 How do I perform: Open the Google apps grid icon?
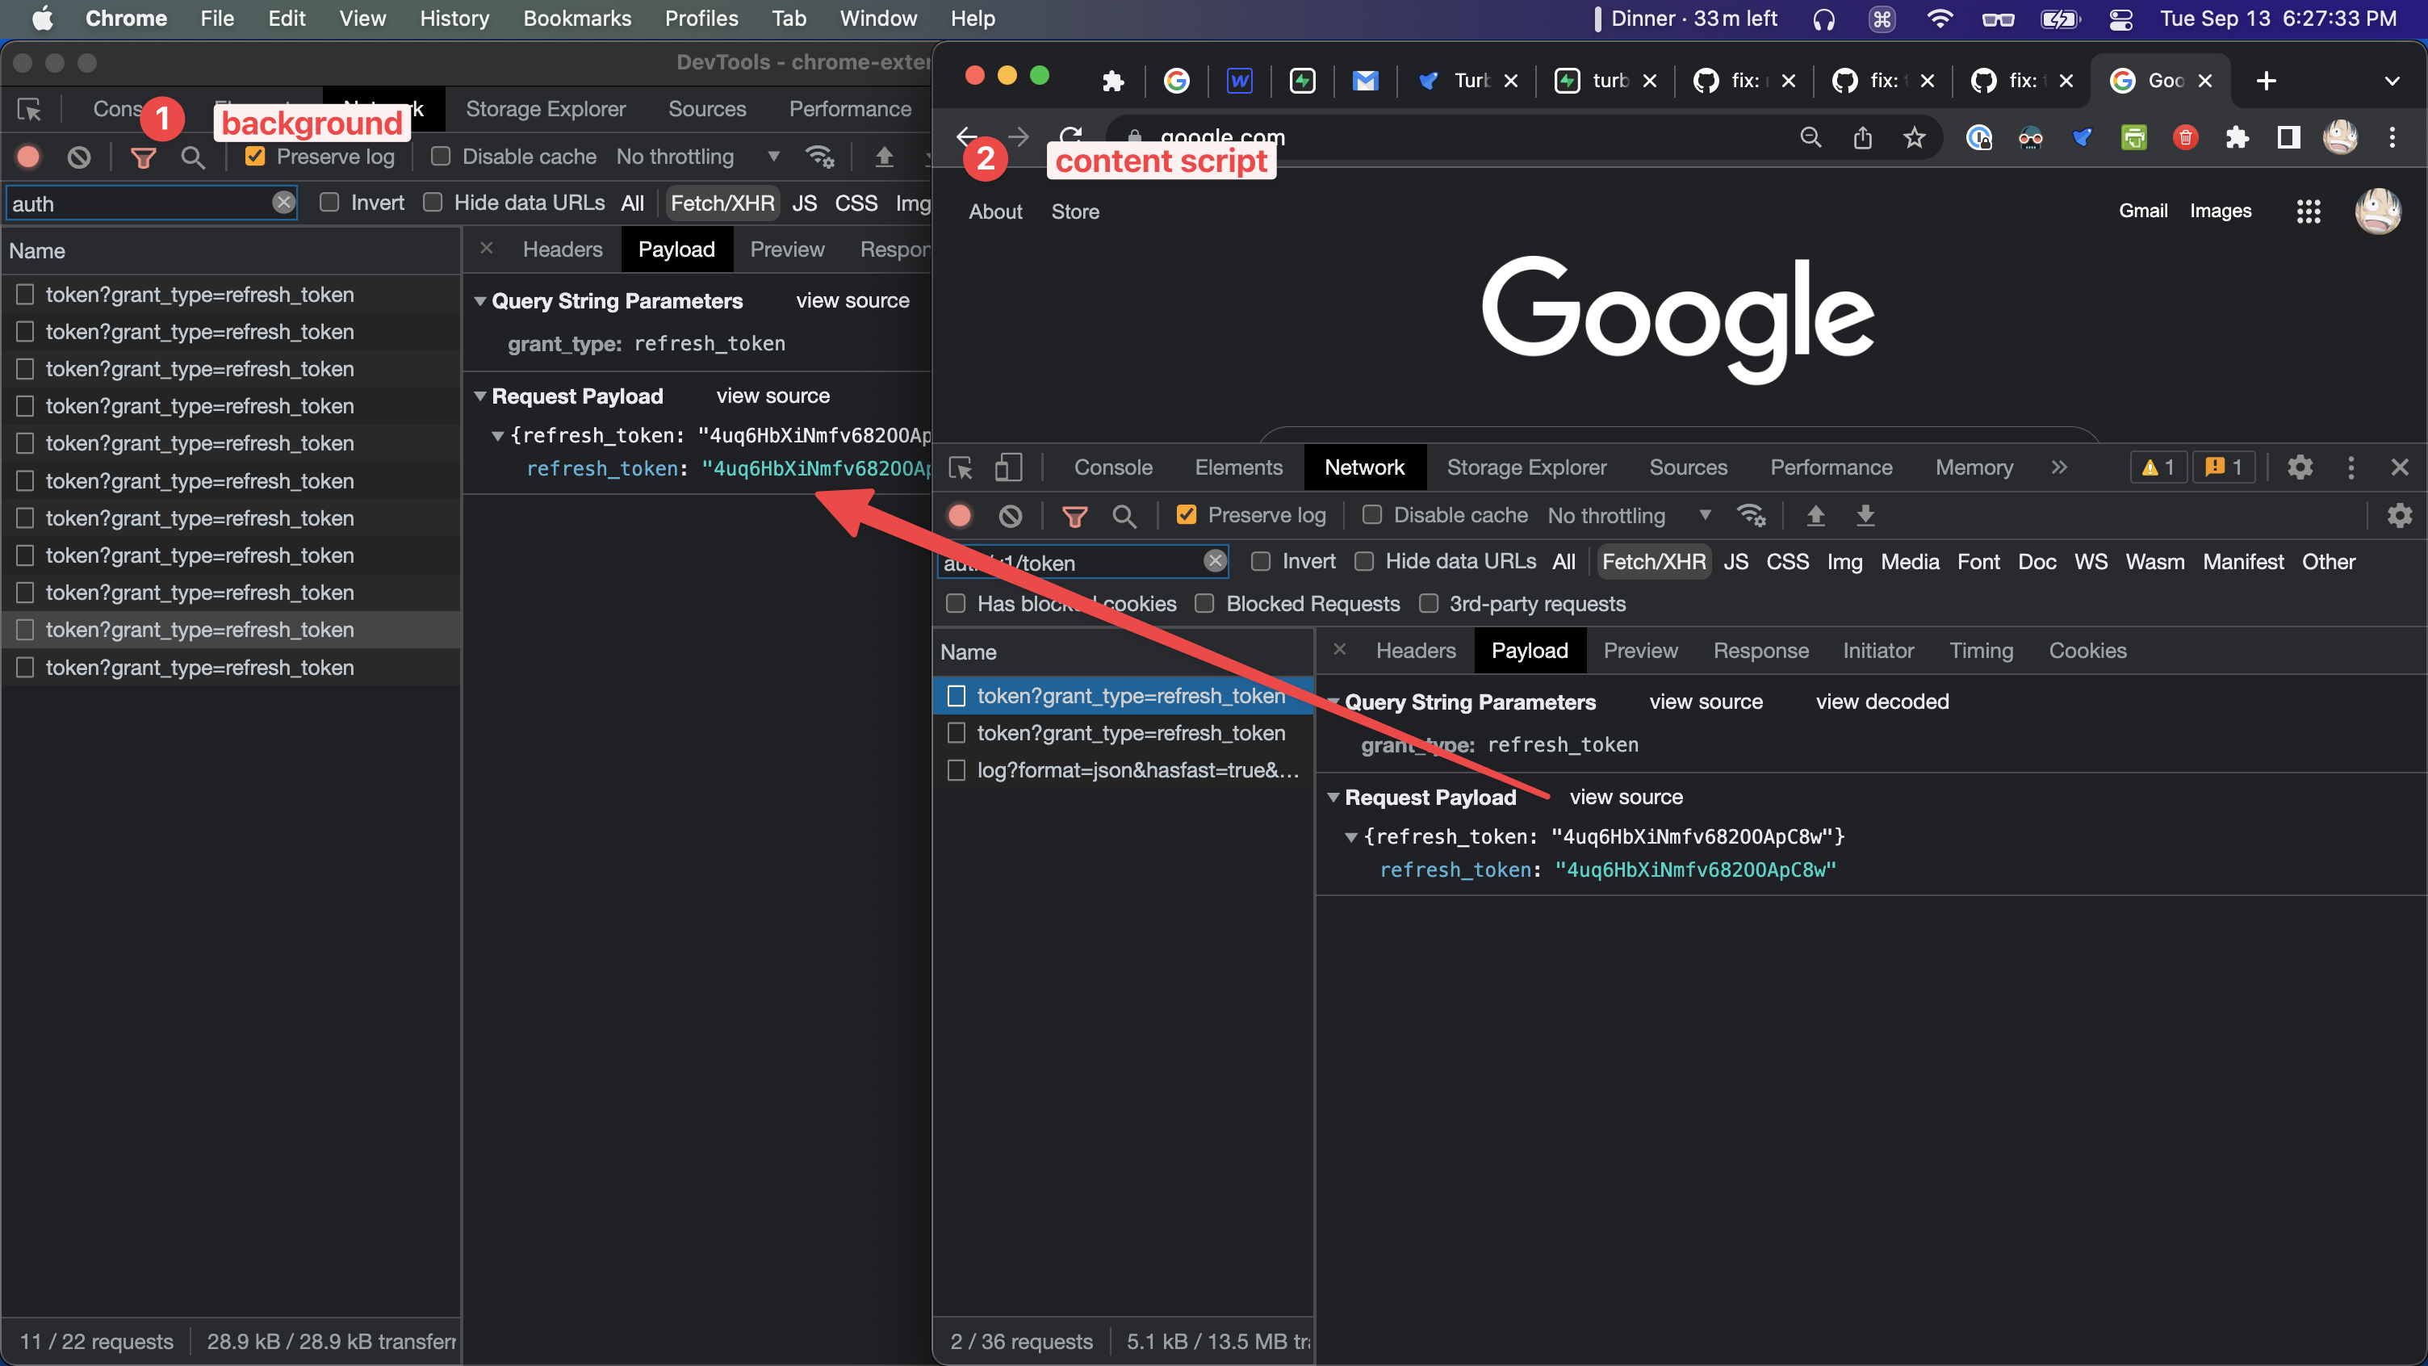pos(2309,212)
